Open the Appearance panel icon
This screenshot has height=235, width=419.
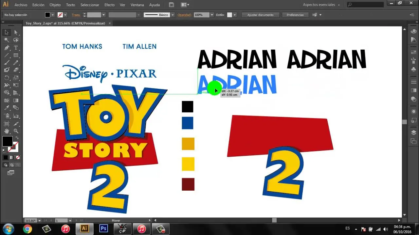tap(413, 111)
